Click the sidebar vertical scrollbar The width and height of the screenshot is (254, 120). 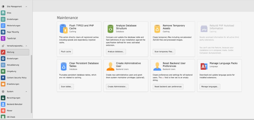point(31,84)
